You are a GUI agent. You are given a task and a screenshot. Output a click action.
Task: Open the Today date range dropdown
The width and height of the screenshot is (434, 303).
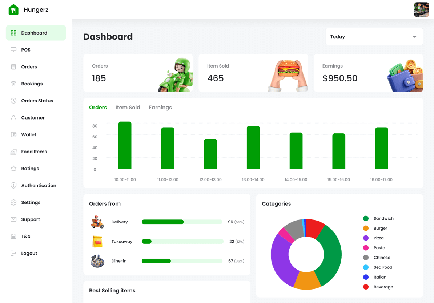pos(374,37)
